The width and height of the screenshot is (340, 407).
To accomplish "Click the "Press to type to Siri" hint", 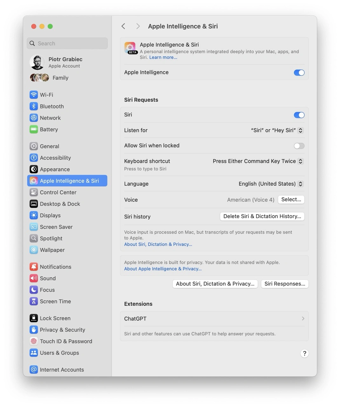I will pos(145,169).
